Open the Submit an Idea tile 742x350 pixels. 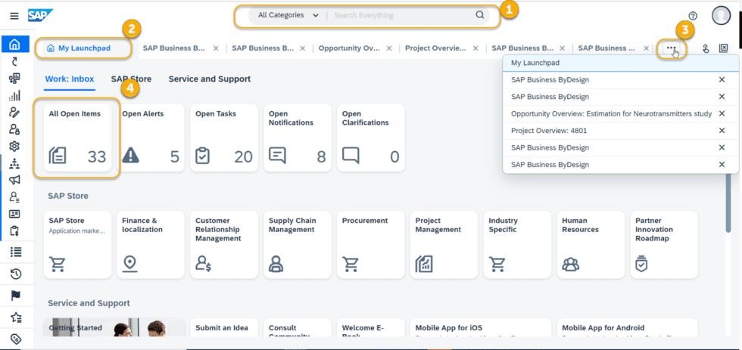224,327
